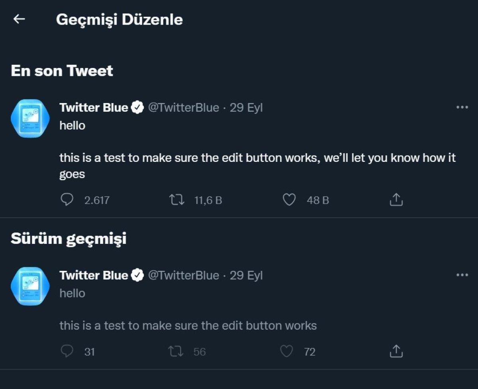Open reply icon on the latest Tweet
This screenshot has width=478, height=389.
[67, 200]
